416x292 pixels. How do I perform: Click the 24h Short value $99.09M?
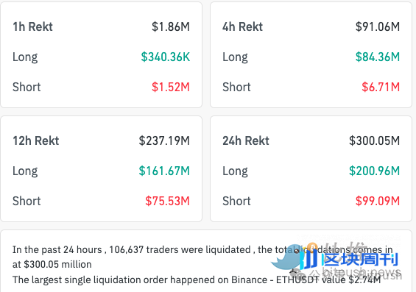(378, 201)
